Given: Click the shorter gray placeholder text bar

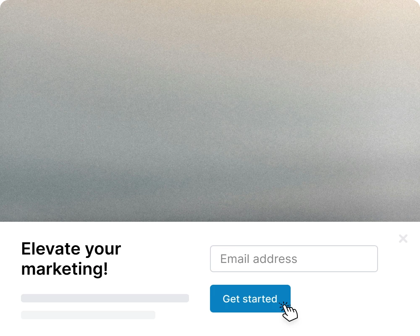Looking at the screenshot, I should [88, 315].
